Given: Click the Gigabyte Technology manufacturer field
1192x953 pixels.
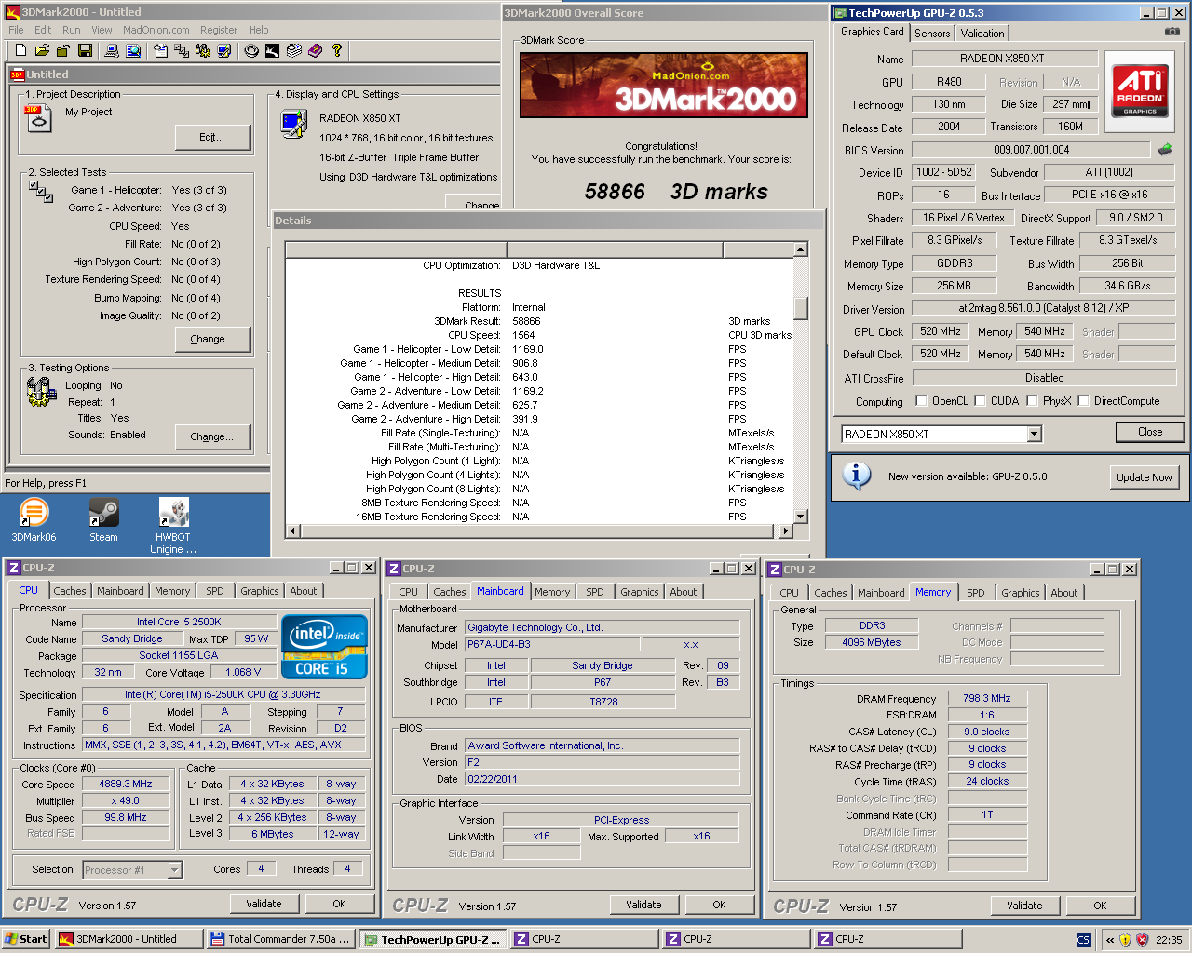Looking at the screenshot, I should [x=603, y=627].
